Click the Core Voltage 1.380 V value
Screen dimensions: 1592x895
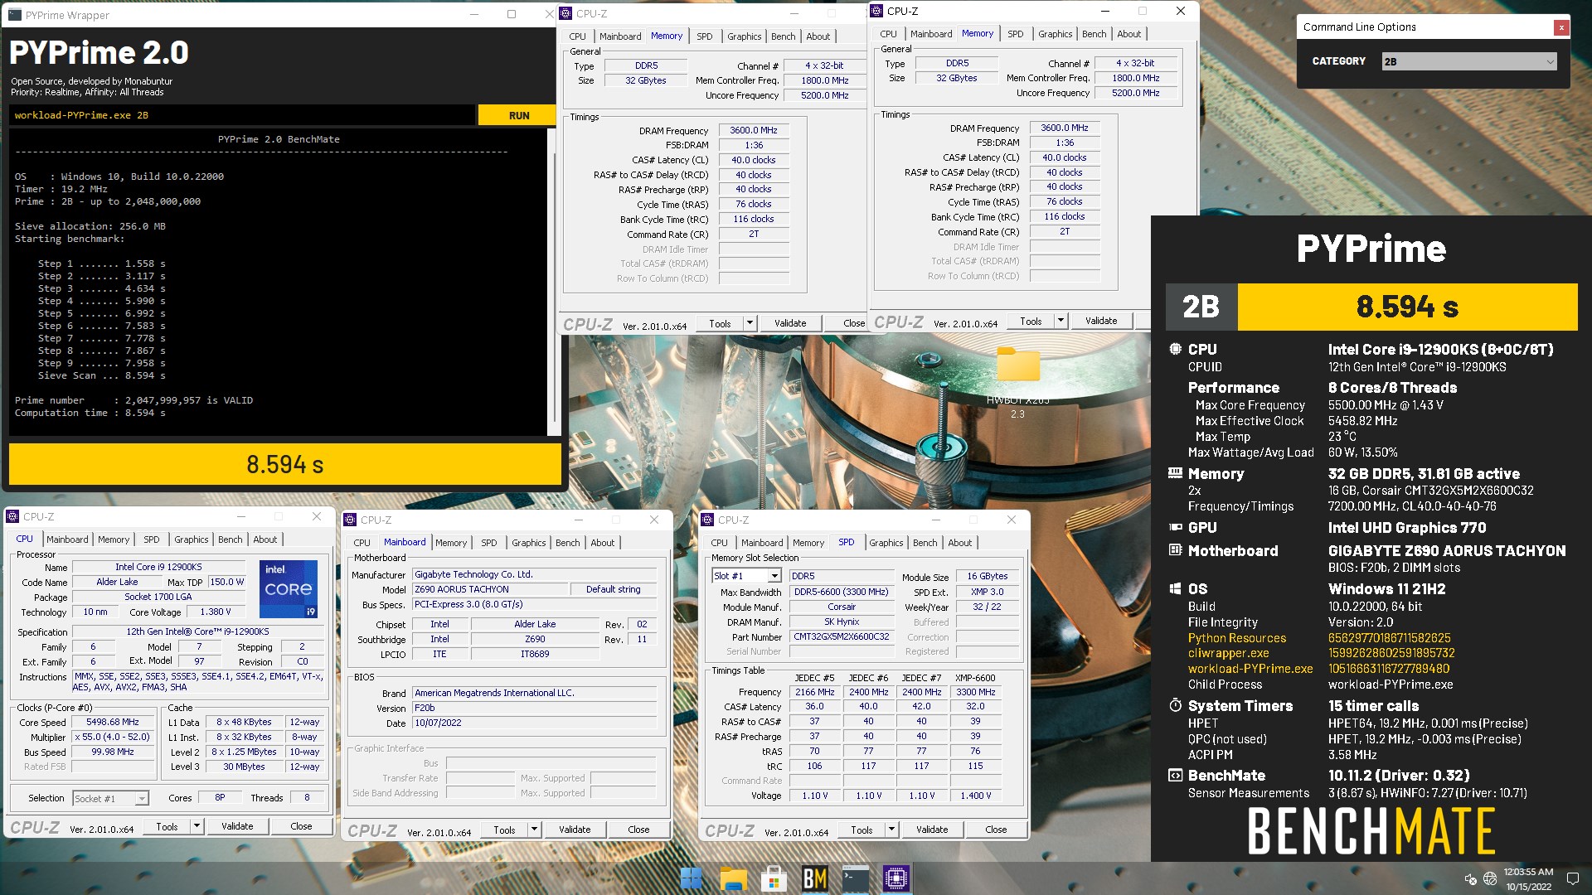(x=216, y=612)
